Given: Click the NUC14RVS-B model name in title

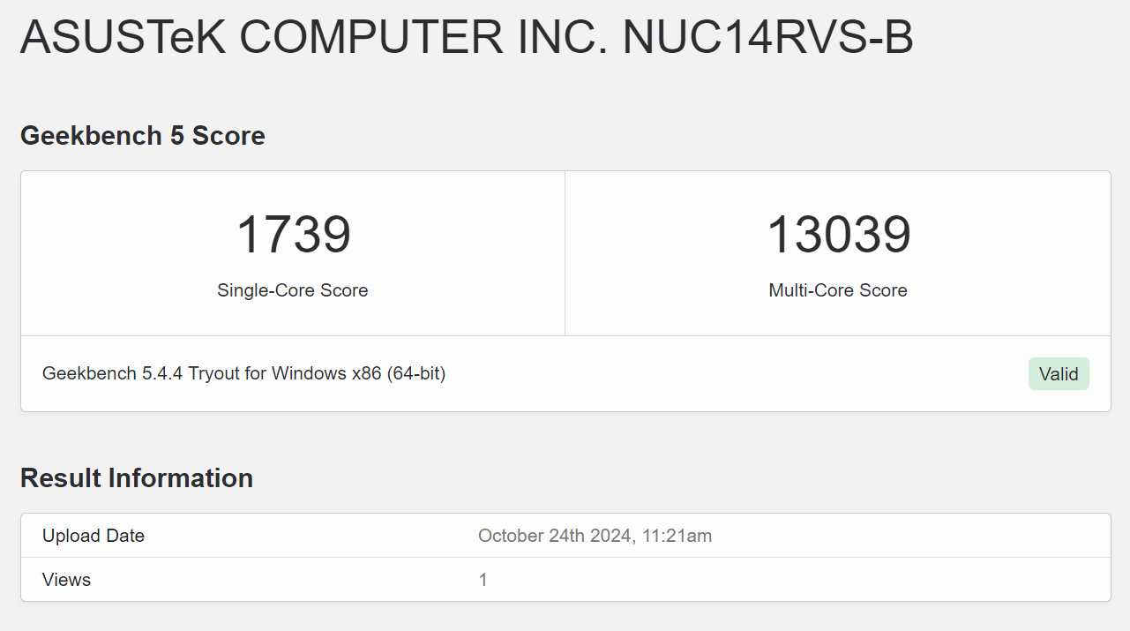Looking at the screenshot, I should 767,38.
